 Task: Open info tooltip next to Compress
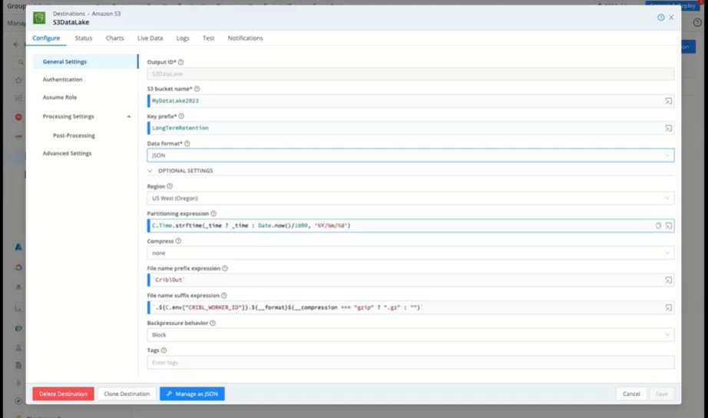point(178,241)
